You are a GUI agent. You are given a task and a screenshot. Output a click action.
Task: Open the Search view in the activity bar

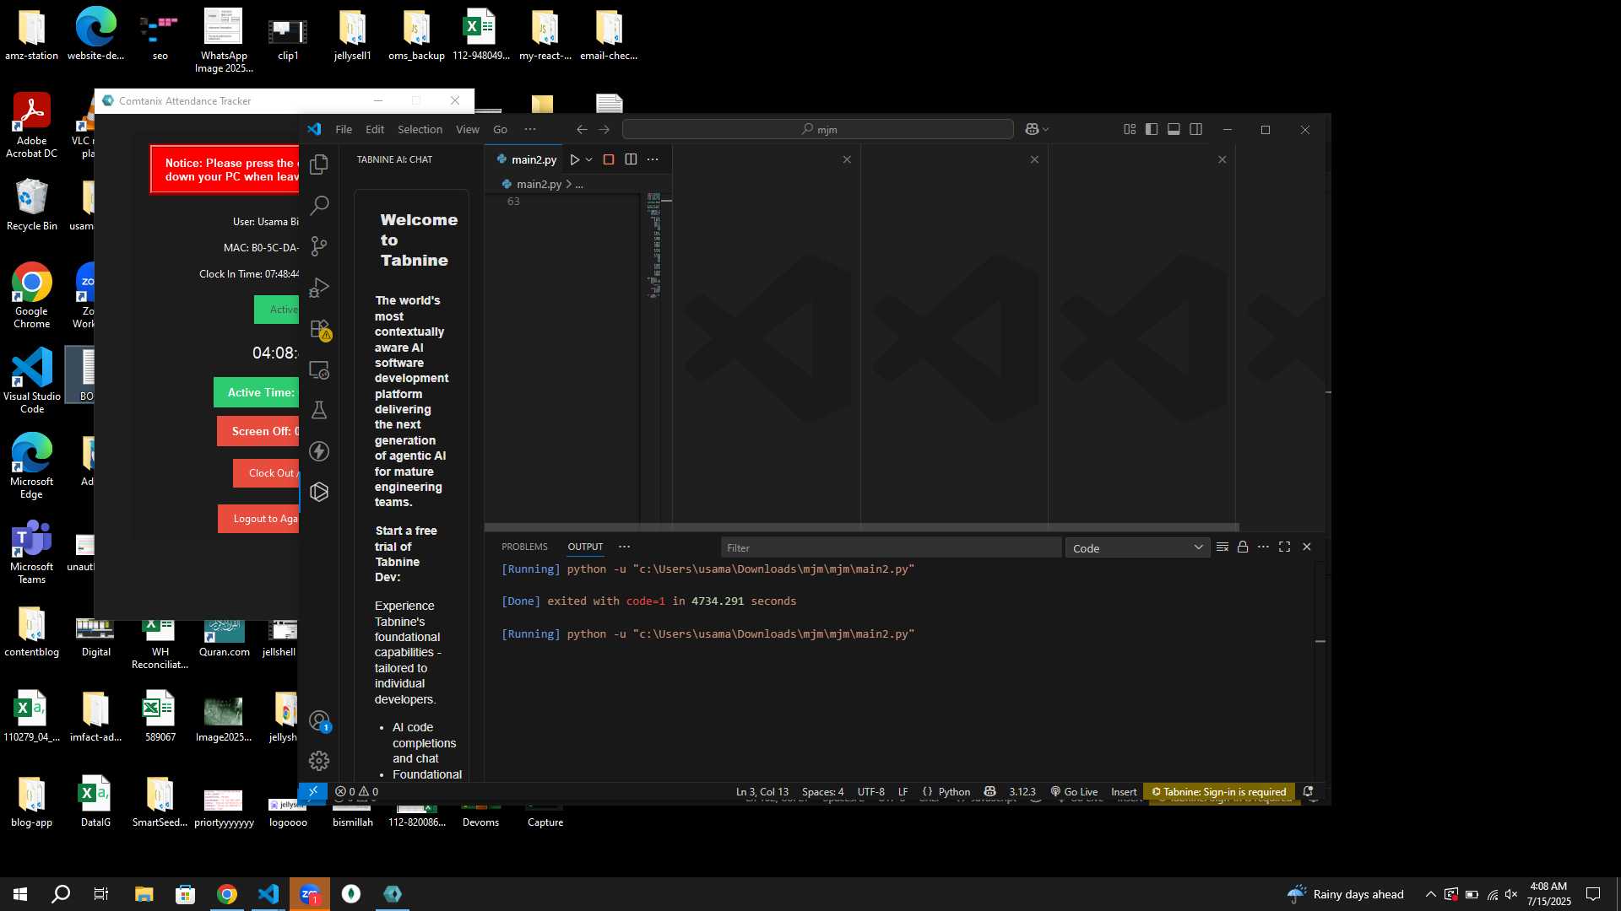point(319,205)
